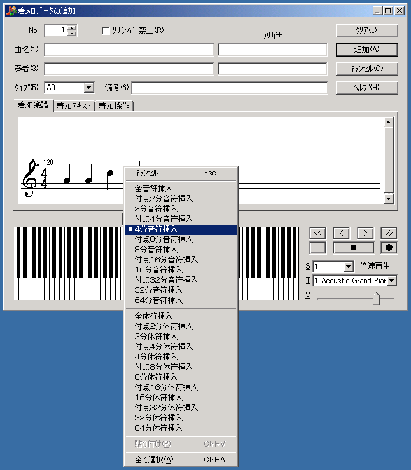The image size is (411, 470).
Task: Select 2分休符挿入 menu item
Action: point(181,337)
